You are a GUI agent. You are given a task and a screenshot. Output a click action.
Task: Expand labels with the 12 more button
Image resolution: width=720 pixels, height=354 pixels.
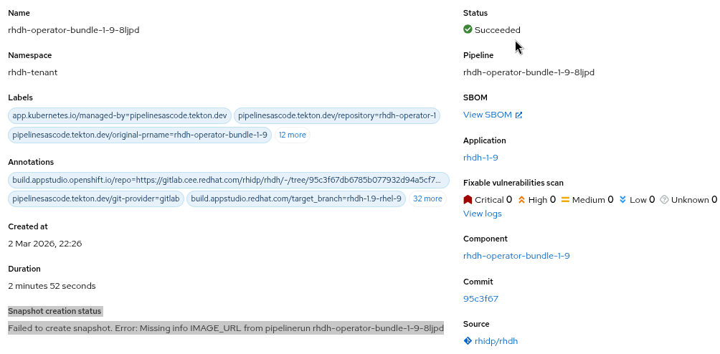(x=292, y=135)
